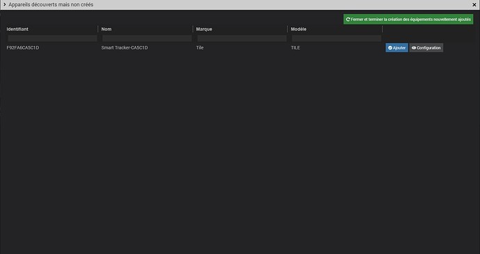The height and width of the screenshot is (254, 480).
Task: Select the Tile brand cell
Action: click(x=200, y=48)
